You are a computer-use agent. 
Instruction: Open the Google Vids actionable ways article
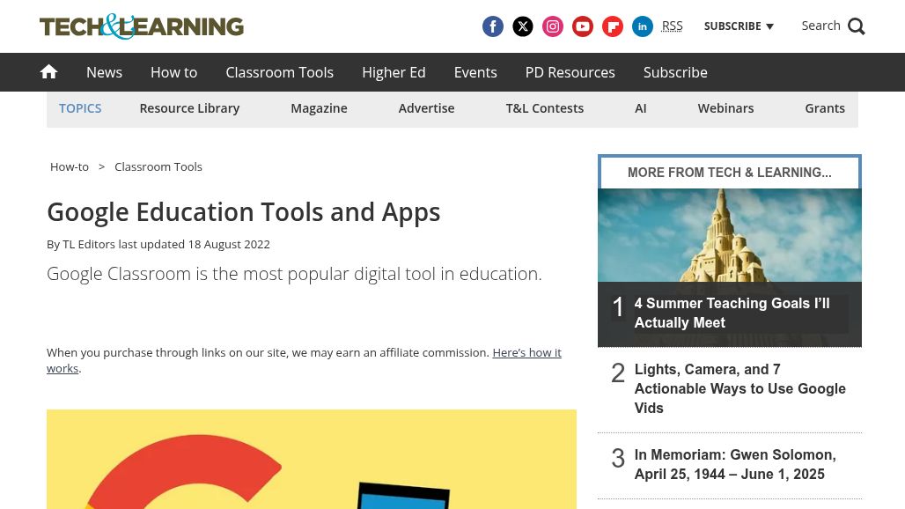coord(739,388)
